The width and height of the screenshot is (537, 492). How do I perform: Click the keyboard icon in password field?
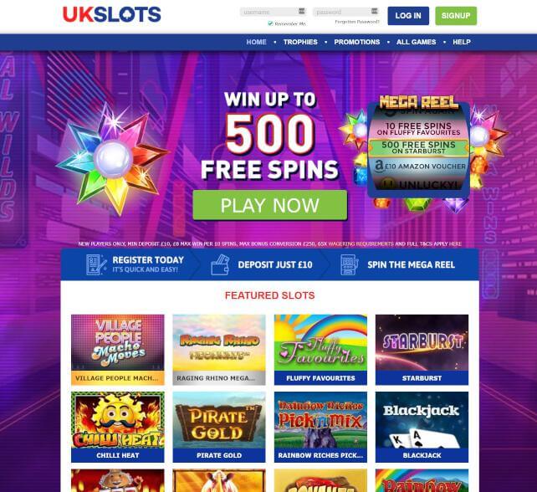click(375, 12)
